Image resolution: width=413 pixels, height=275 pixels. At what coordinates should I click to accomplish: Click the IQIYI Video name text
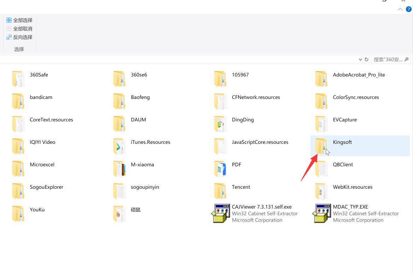(x=42, y=142)
